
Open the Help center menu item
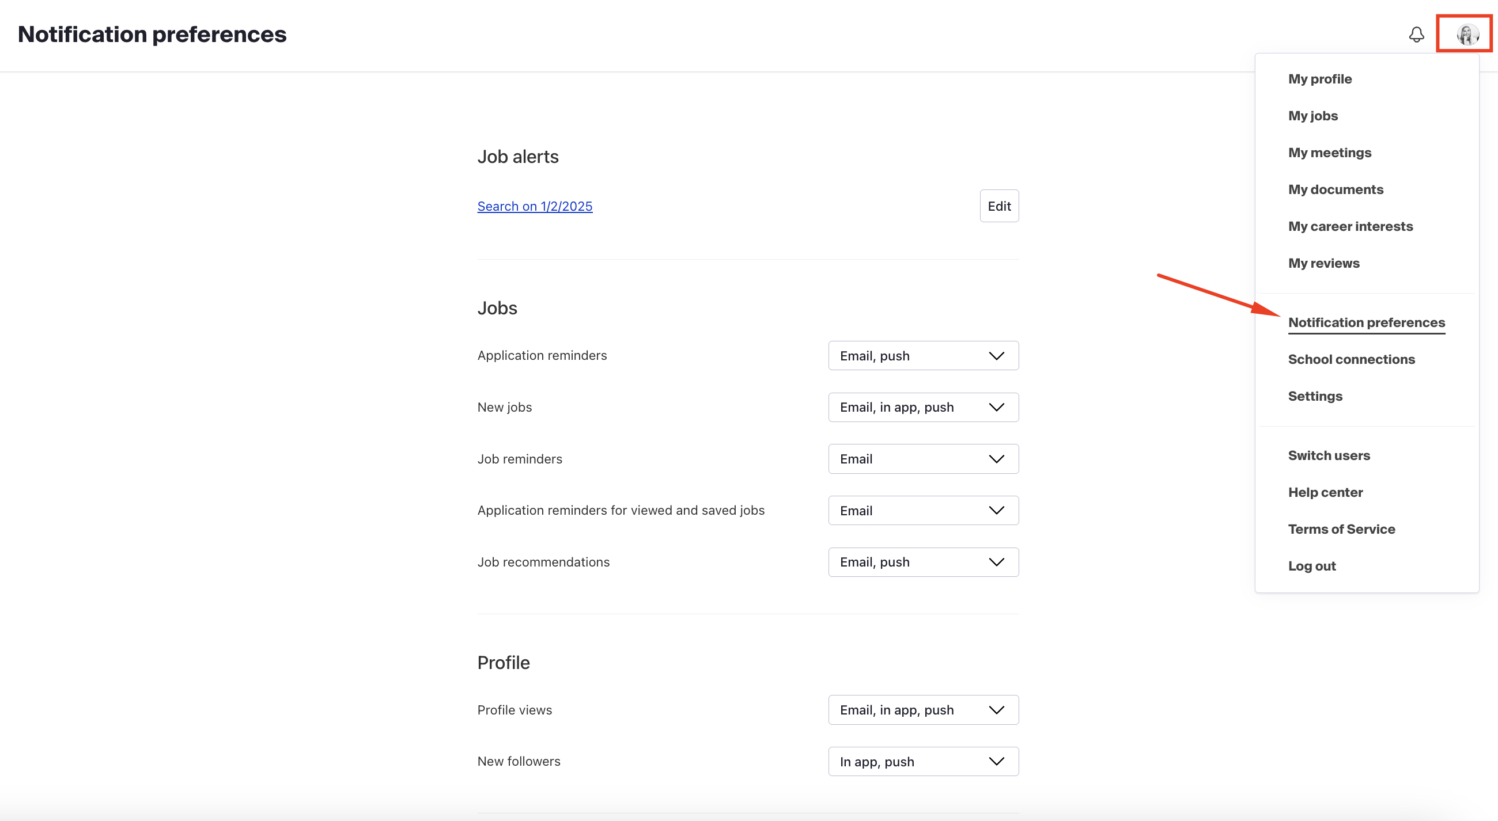tap(1325, 492)
